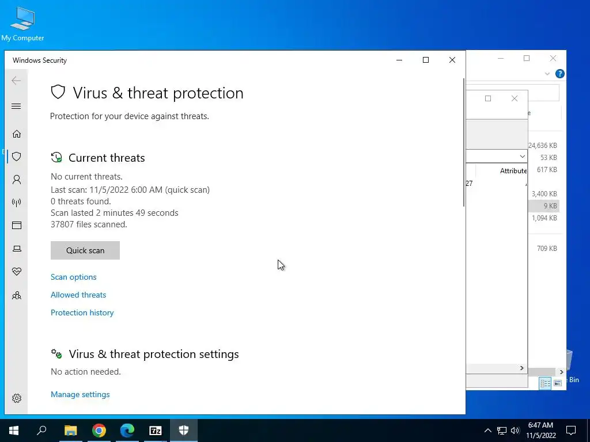Open File Explorer from taskbar
590x442 pixels.
70,430
